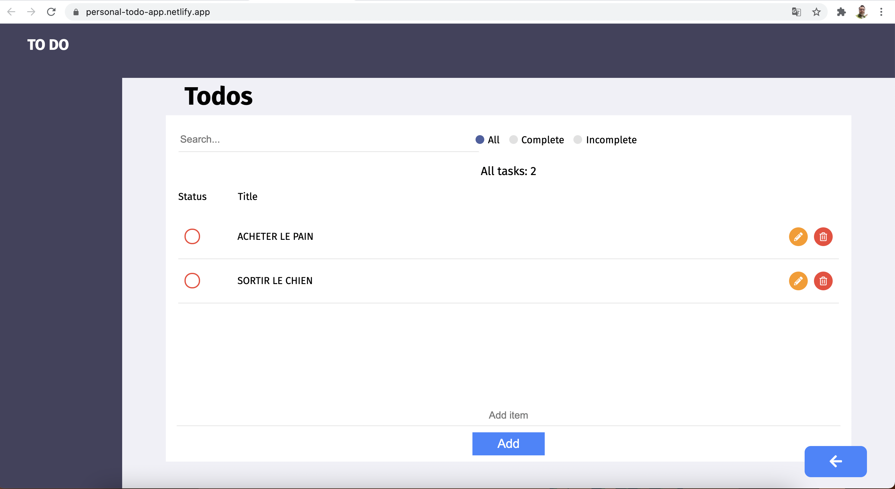Image resolution: width=895 pixels, height=489 pixels.
Task: Open the browser extensions puzzle icon
Action: click(x=841, y=12)
